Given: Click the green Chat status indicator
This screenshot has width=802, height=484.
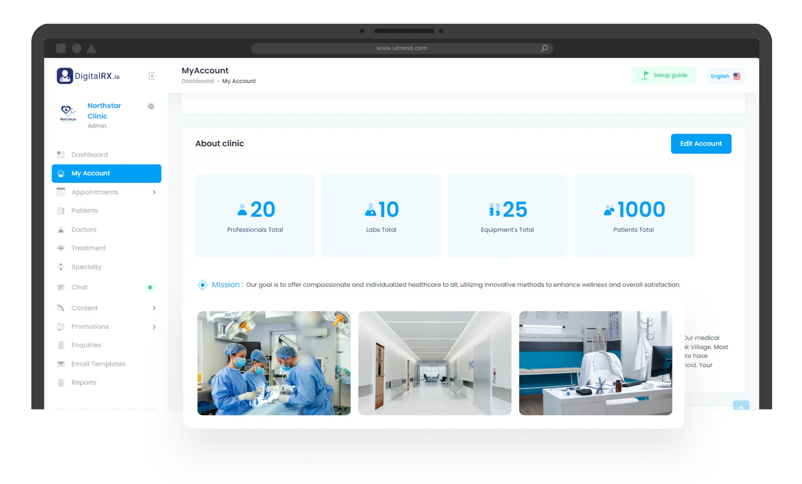Looking at the screenshot, I should click(150, 287).
